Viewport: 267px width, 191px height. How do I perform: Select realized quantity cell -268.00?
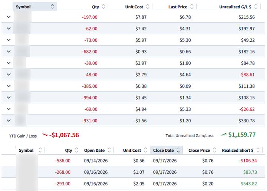pyautogui.click(x=63, y=172)
